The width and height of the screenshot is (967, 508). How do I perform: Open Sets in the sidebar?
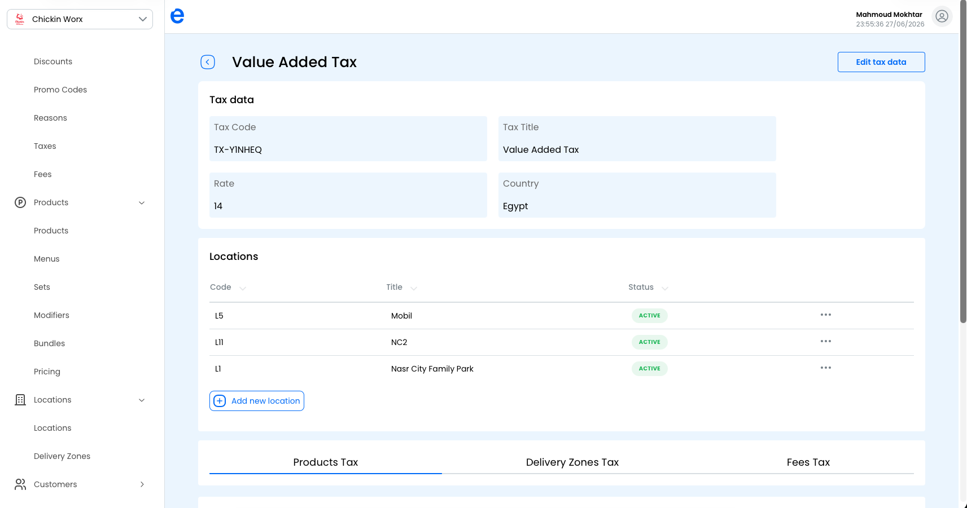pyautogui.click(x=42, y=287)
